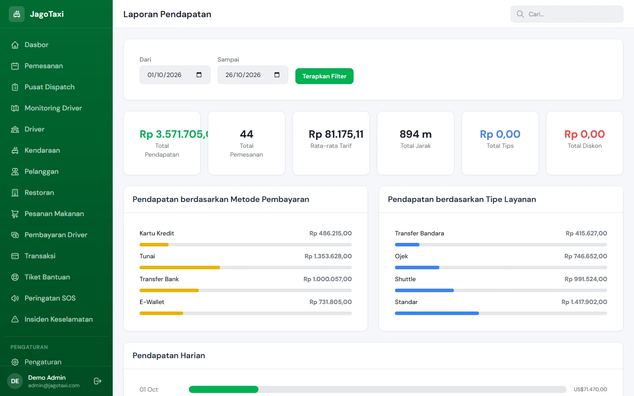Click the Rata-rata Tarif value Rp 81.175,11
Screen dimensions: 634x396
click(336, 134)
